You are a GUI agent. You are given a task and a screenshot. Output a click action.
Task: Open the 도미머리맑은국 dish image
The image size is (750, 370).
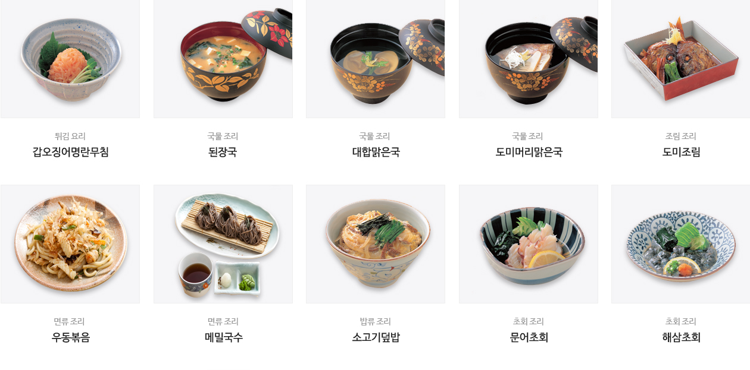tap(529, 59)
